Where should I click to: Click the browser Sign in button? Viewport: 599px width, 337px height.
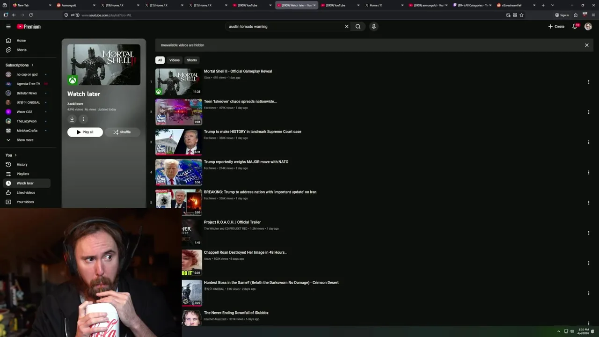(x=562, y=15)
